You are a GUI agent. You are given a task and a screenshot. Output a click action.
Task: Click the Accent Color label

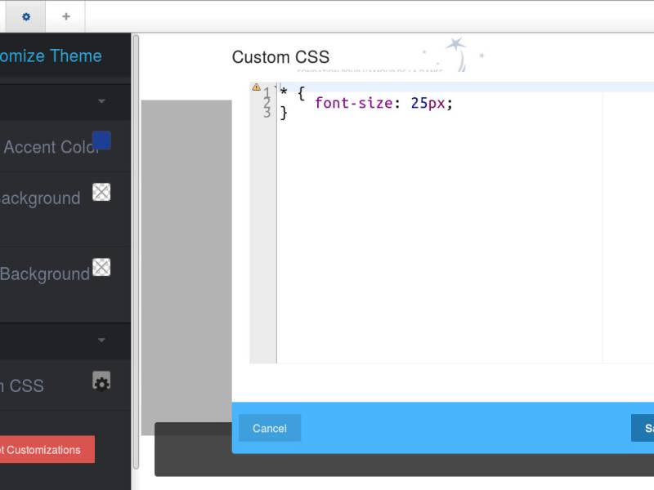point(51,147)
